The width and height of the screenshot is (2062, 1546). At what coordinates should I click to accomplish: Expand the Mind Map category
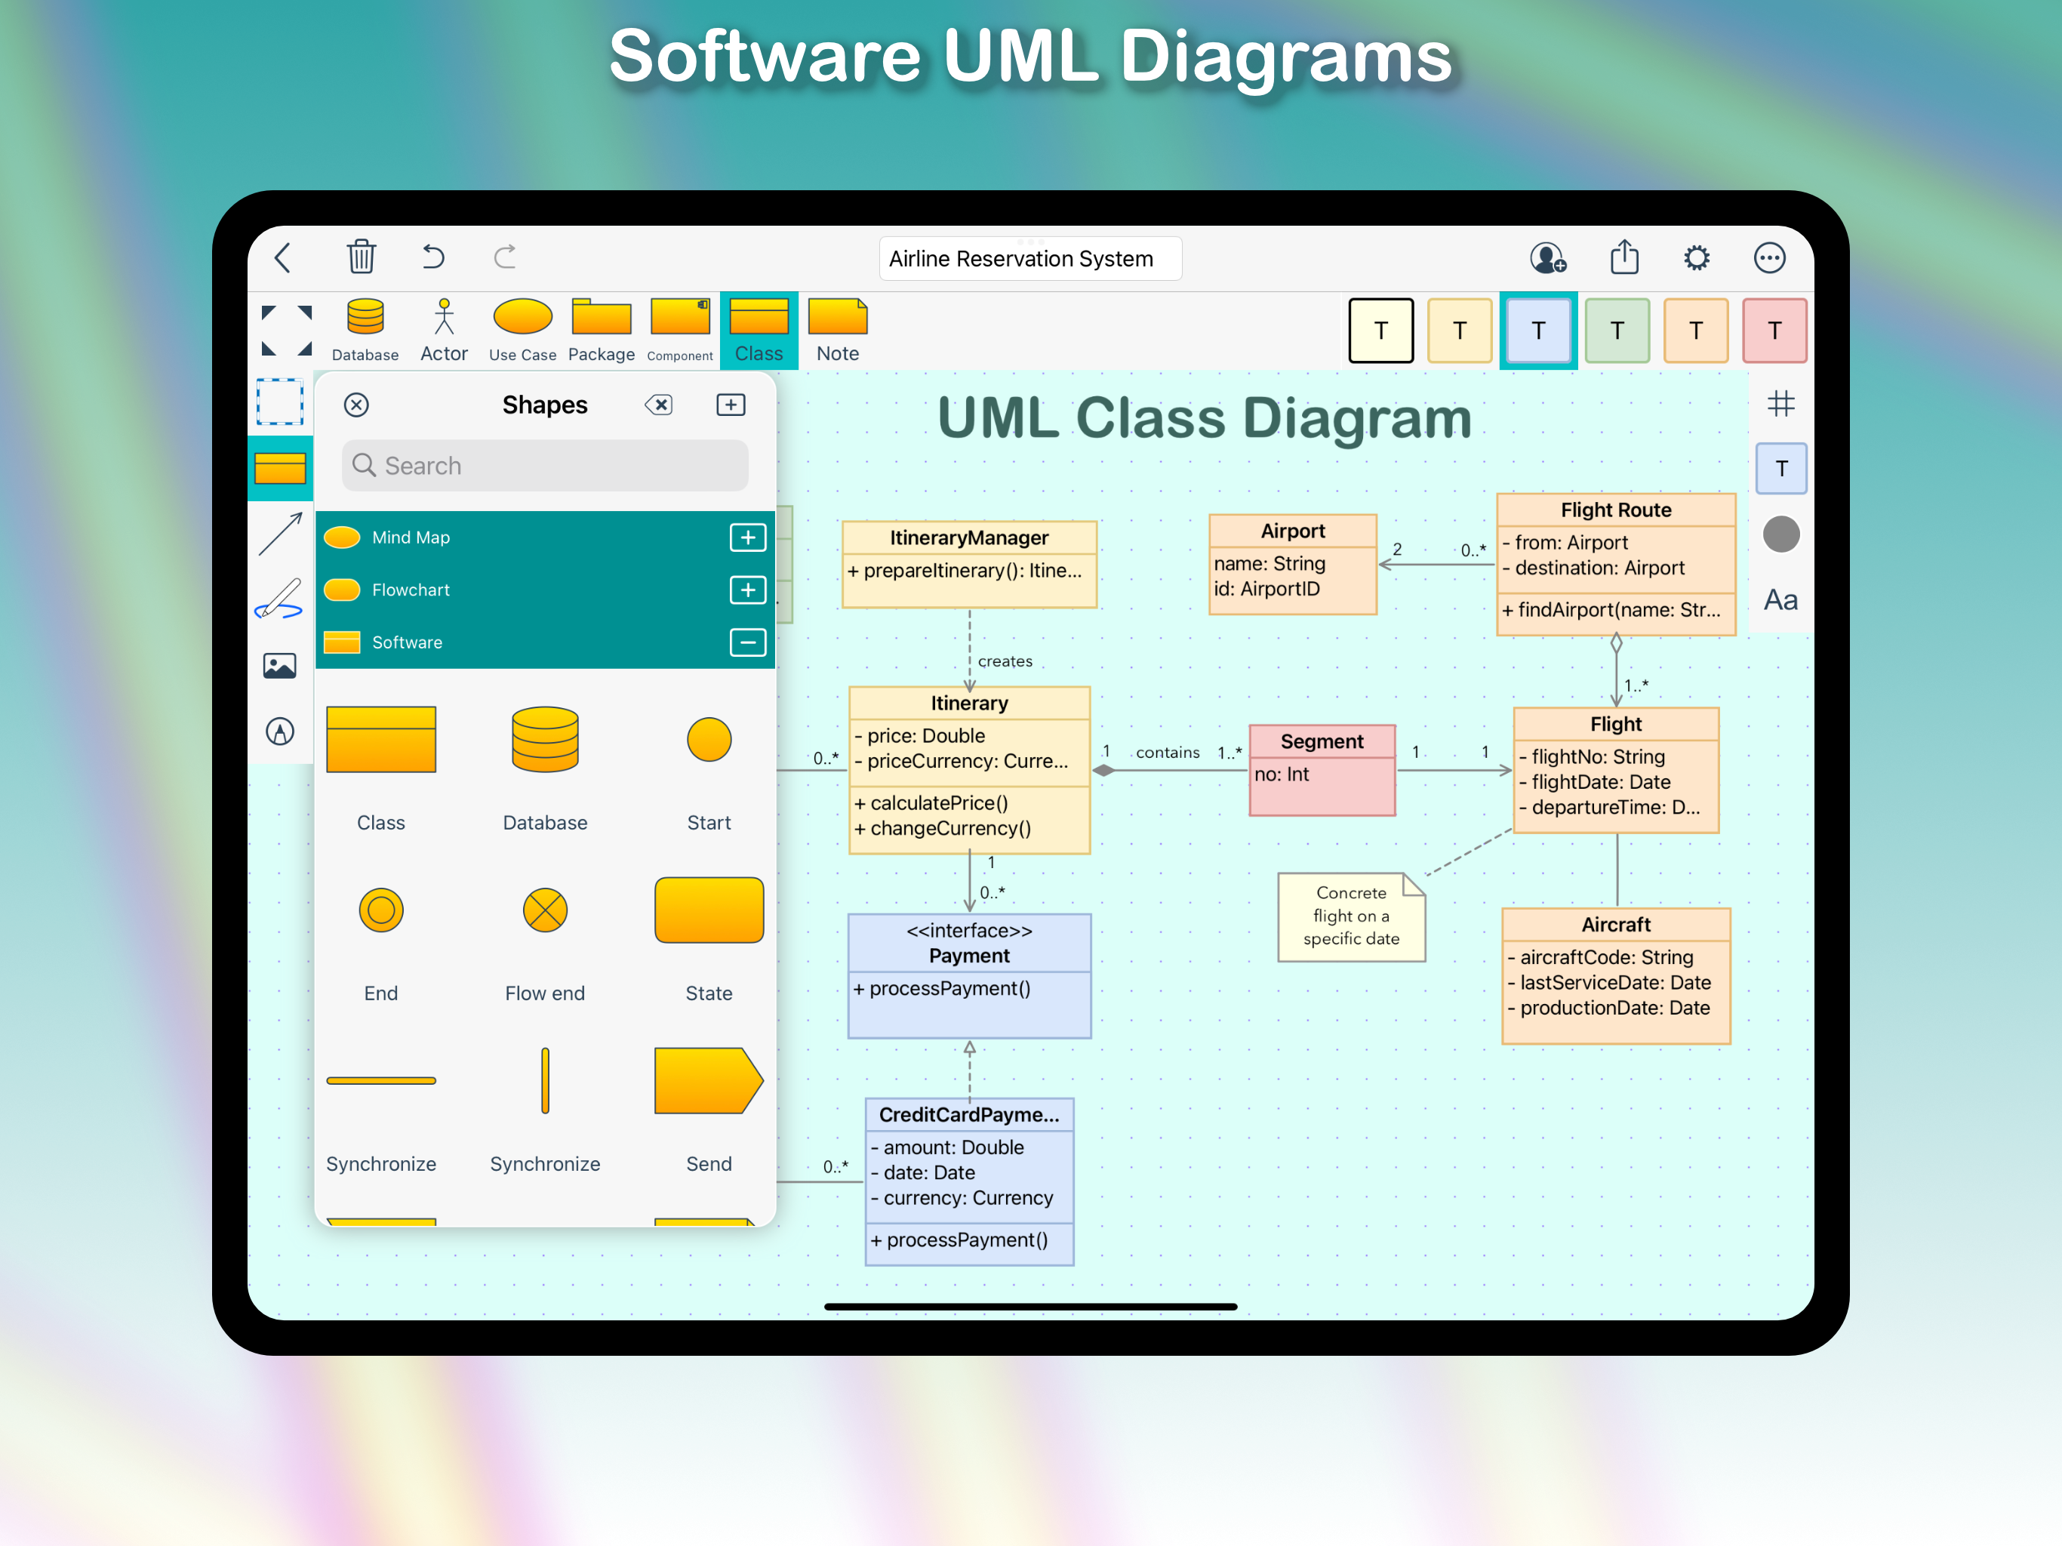pos(748,537)
